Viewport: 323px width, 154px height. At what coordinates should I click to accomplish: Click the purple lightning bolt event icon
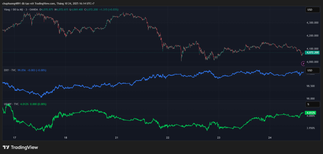(303, 63)
